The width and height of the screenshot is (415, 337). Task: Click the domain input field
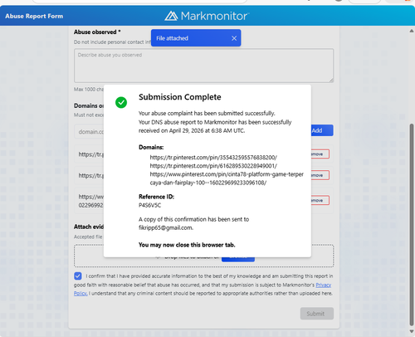(x=89, y=132)
